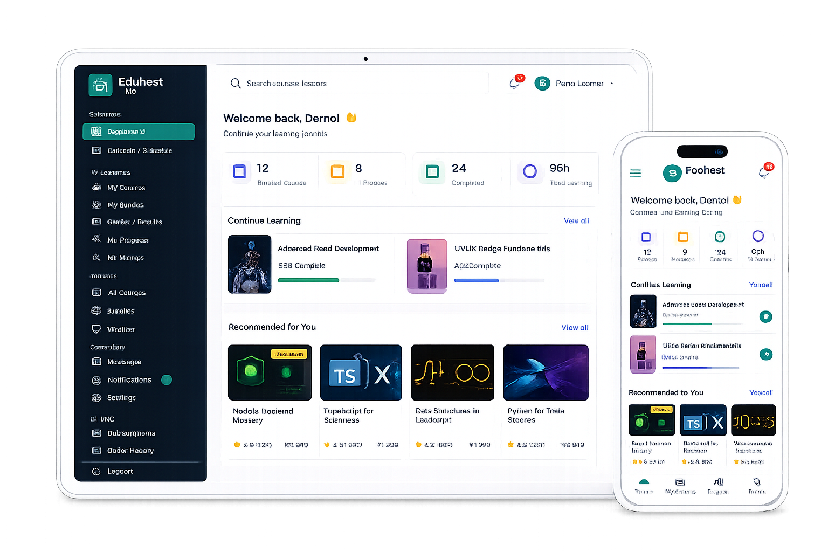The image size is (828, 552).
Task: Open the Nodels Bociernd Mossery course card image
Action: click(x=270, y=372)
